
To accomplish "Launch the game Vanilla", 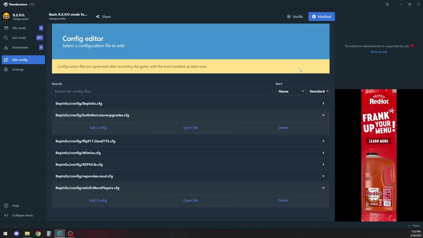I will pos(295,17).
